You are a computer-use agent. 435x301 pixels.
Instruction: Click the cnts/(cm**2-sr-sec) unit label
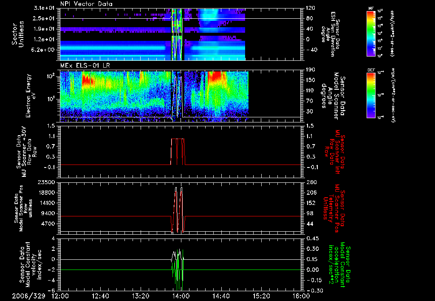point(392,33)
